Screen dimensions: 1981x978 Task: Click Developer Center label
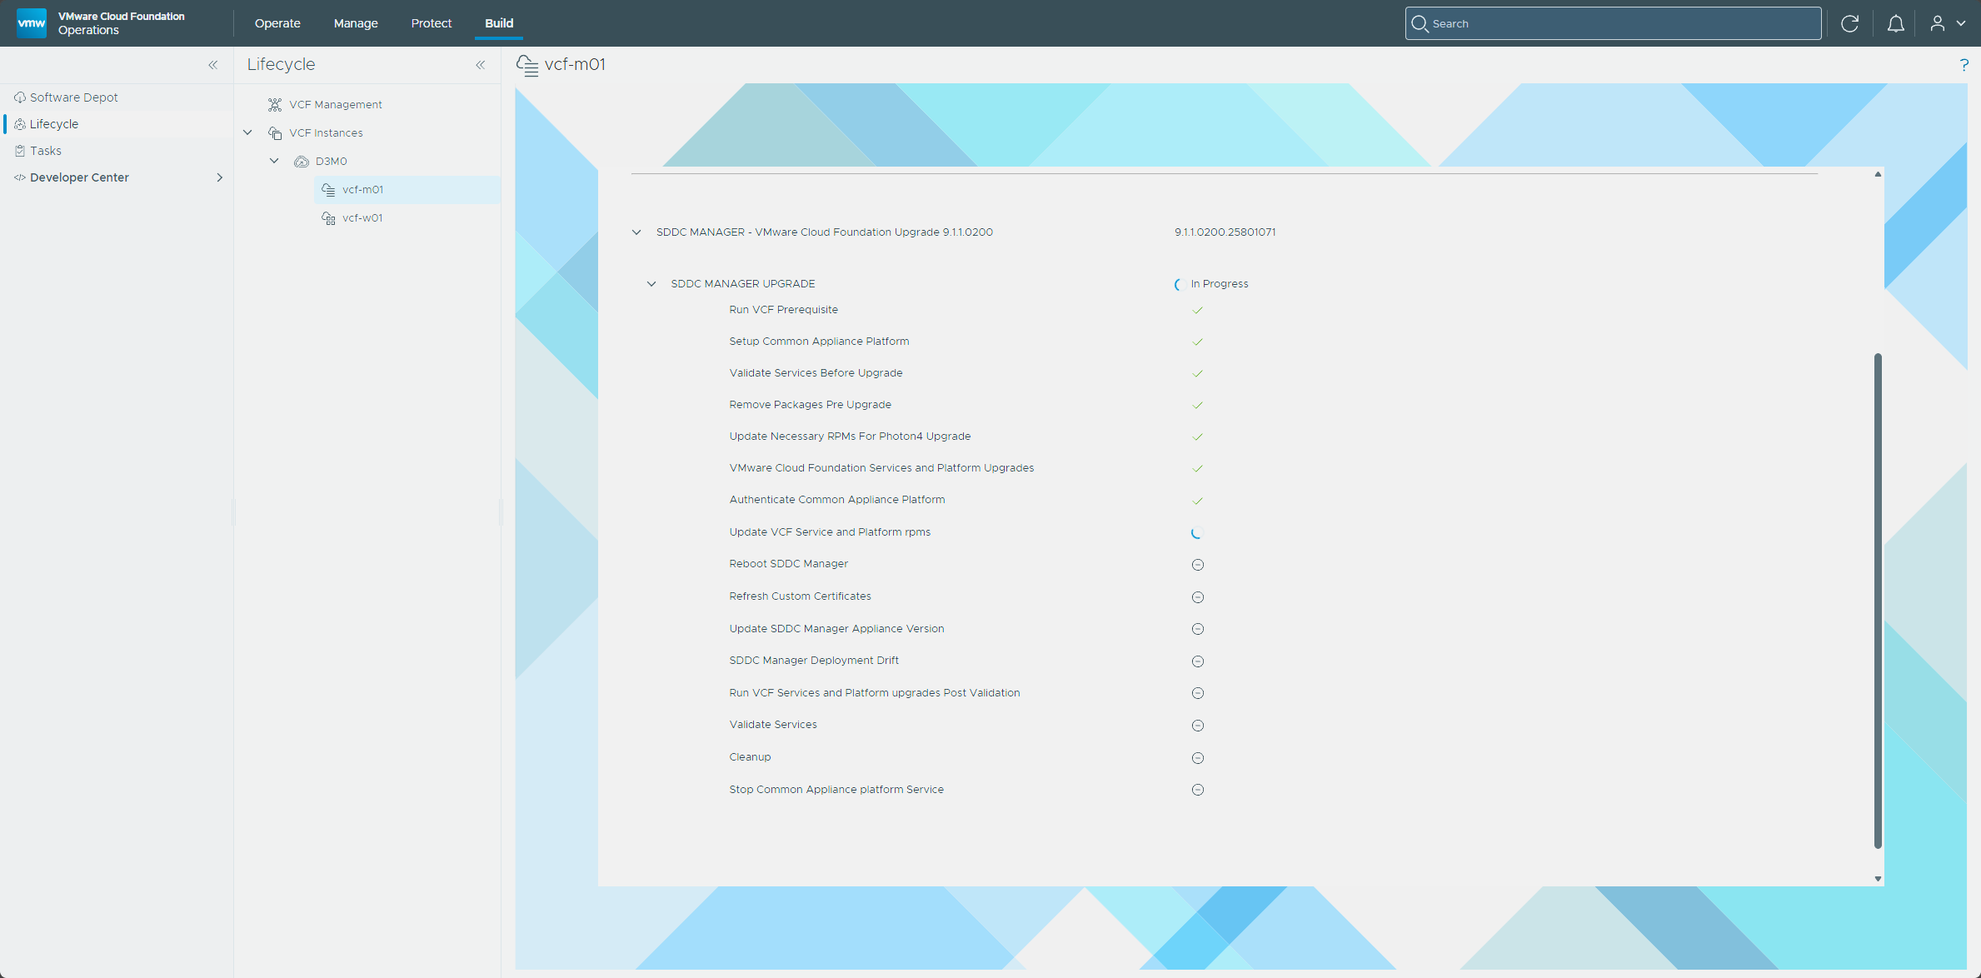(79, 177)
